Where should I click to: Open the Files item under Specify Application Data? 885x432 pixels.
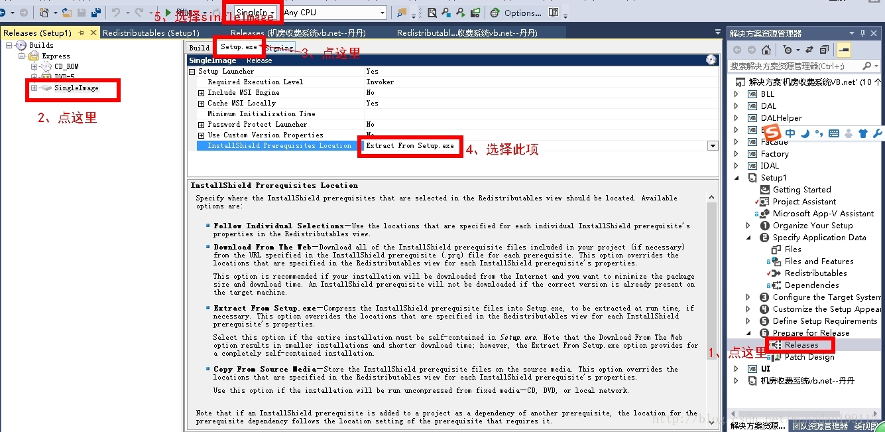[x=793, y=250]
